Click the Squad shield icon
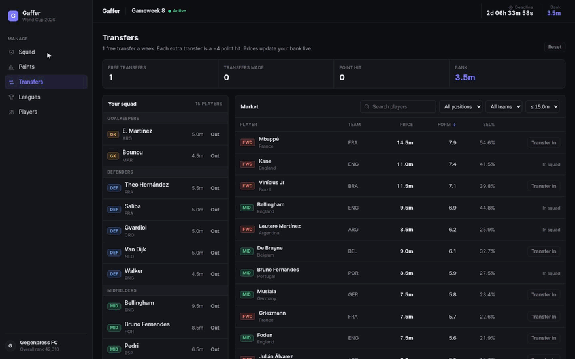Image resolution: width=575 pixels, height=359 pixels. click(11, 52)
